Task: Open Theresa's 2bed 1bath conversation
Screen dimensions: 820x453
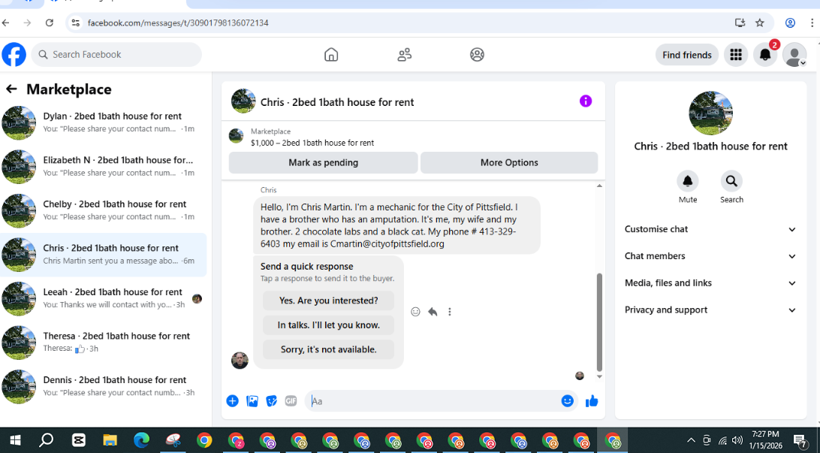Action: (104, 342)
